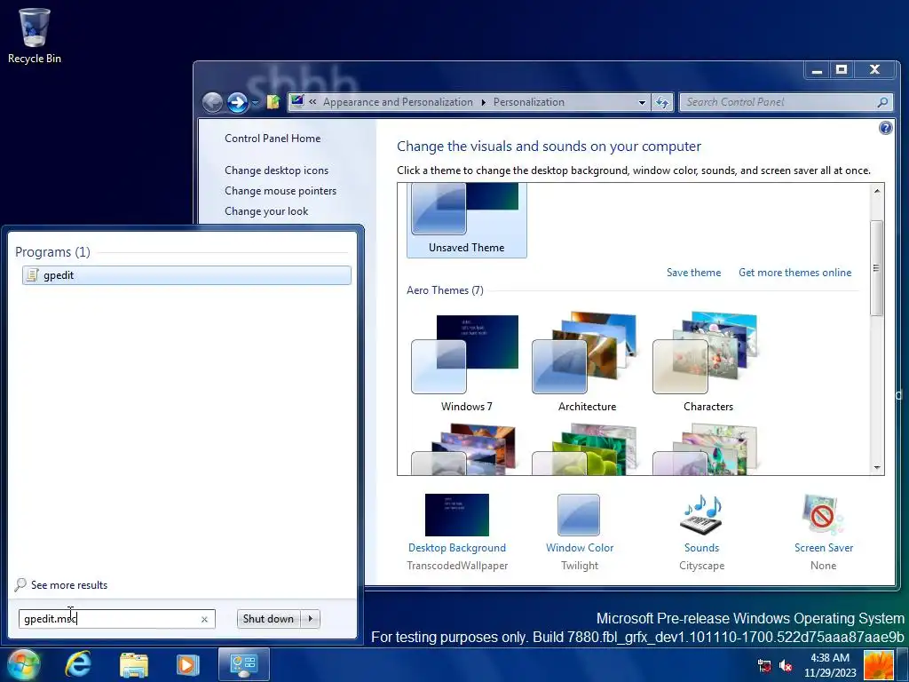Open the address bar history dropdown
The image size is (909, 682).
coord(642,103)
